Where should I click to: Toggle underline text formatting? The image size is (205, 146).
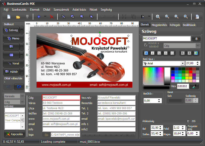point(159,53)
